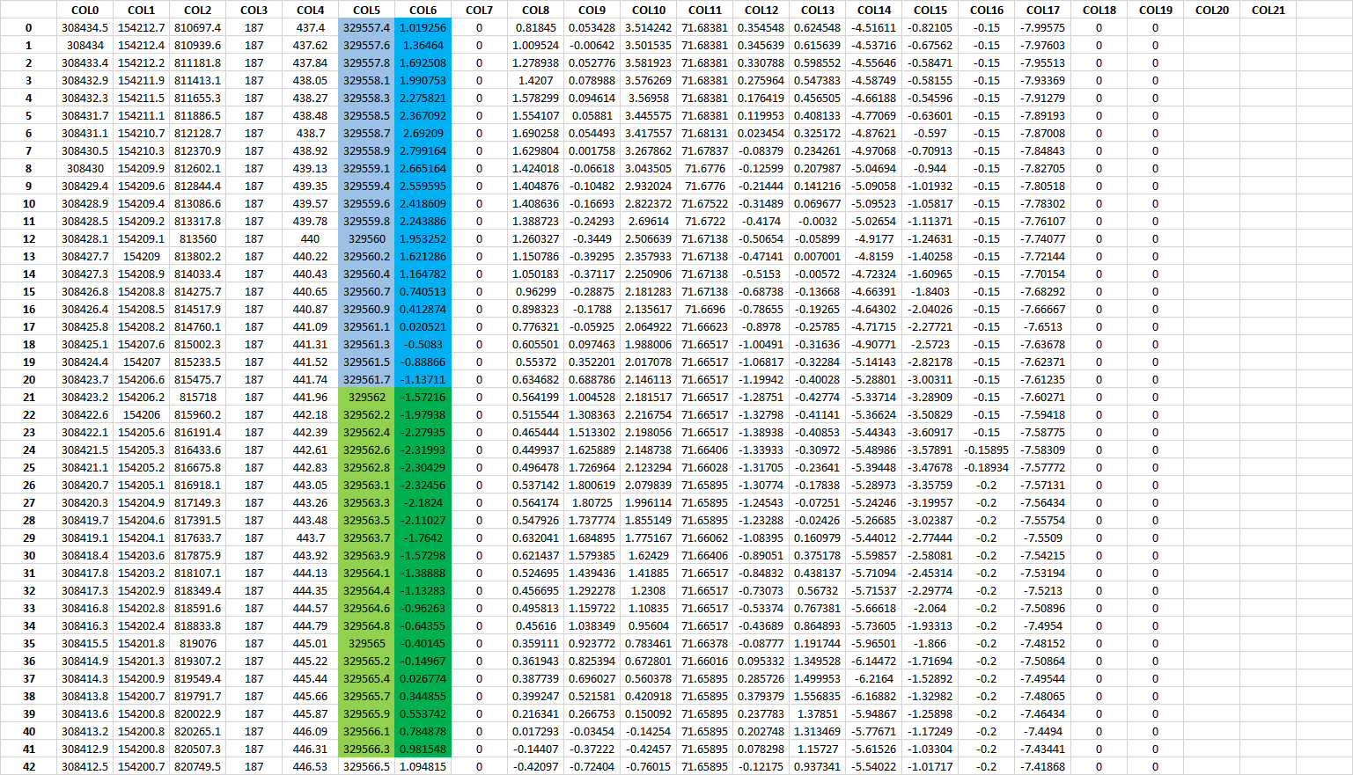The image size is (1353, 775).
Task: Click the COL18 column header
Action: (x=1099, y=10)
